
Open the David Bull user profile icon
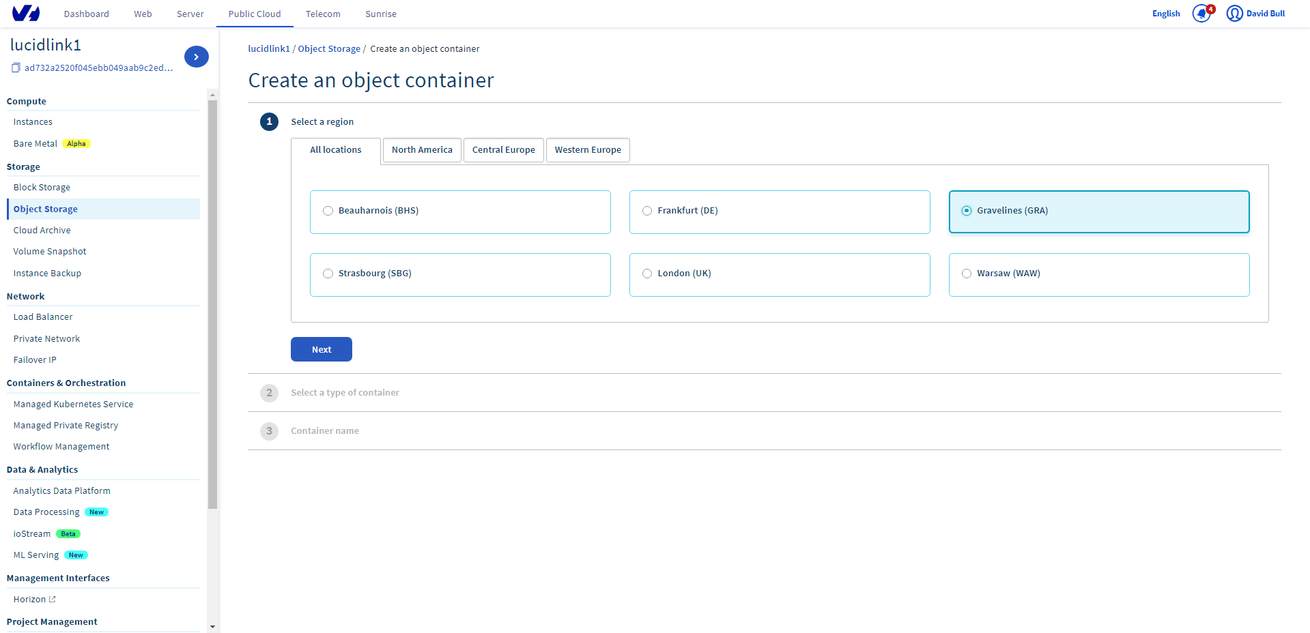[1234, 14]
